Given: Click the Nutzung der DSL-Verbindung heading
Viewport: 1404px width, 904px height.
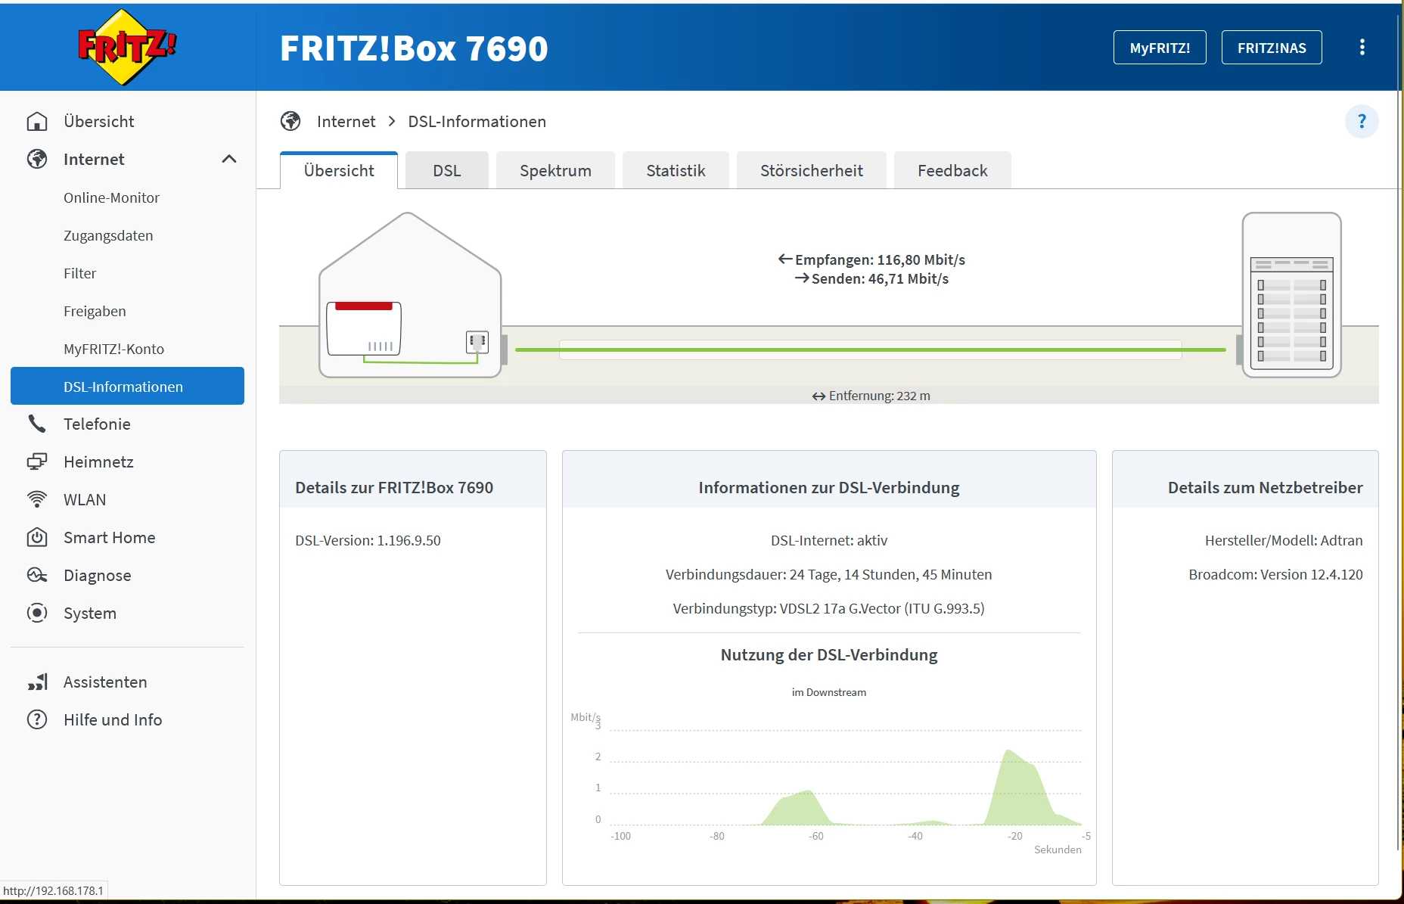Looking at the screenshot, I should click(829, 655).
